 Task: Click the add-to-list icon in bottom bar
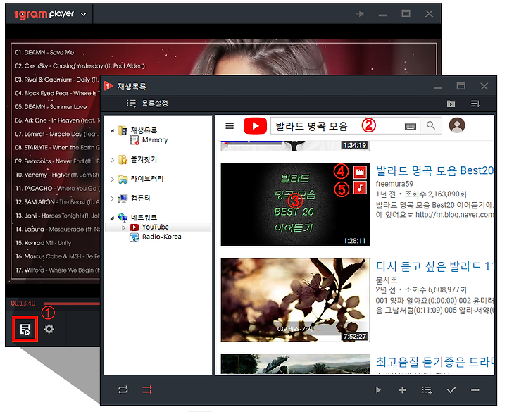(x=427, y=390)
